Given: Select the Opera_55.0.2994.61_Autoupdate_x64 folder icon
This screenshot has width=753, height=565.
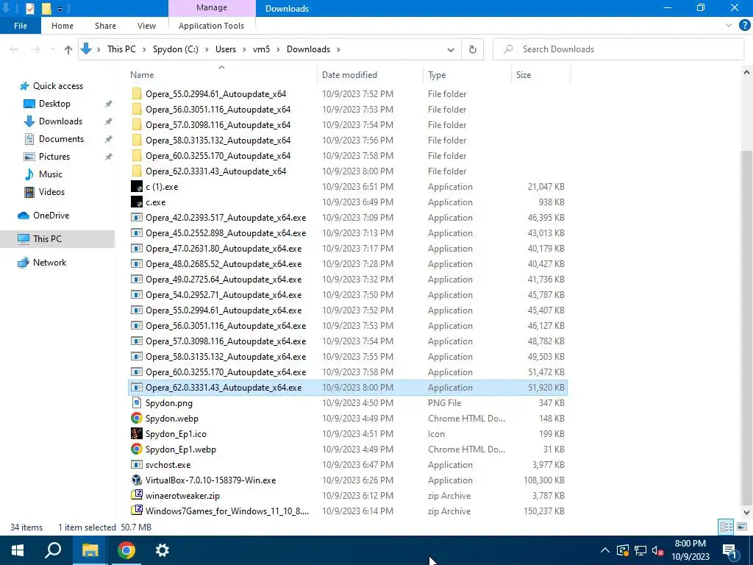Looking at the screenshot, I should 137,93.
